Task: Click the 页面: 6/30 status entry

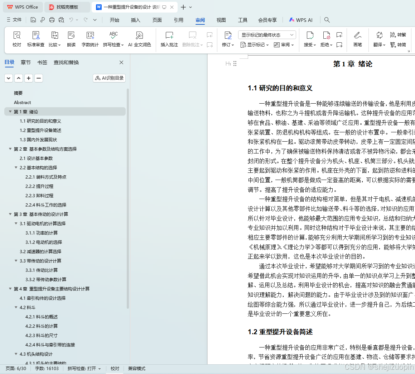Action: [x=16, y=368]
